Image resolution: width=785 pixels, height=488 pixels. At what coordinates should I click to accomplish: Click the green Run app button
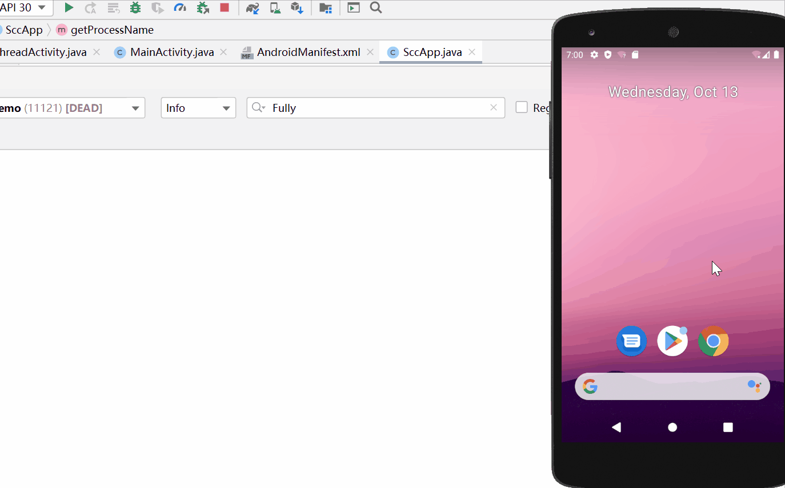pos(69,7)
